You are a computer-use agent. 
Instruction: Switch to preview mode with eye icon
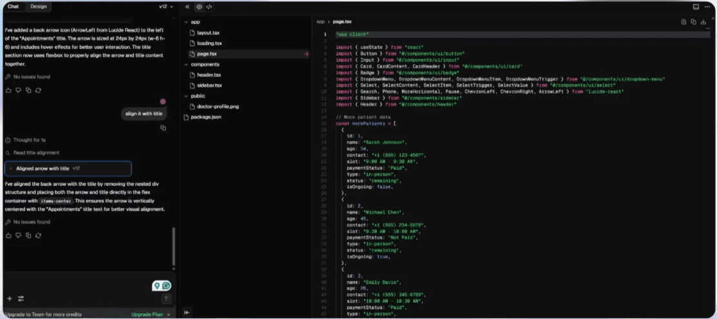(199, 6)
